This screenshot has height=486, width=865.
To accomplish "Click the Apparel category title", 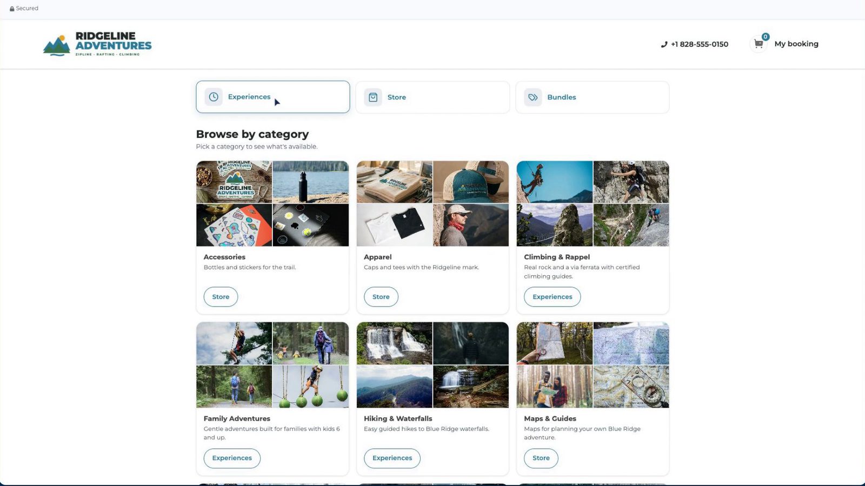I will point(377,257).
